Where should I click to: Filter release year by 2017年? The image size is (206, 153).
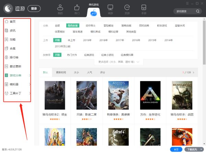click(120, 40)
